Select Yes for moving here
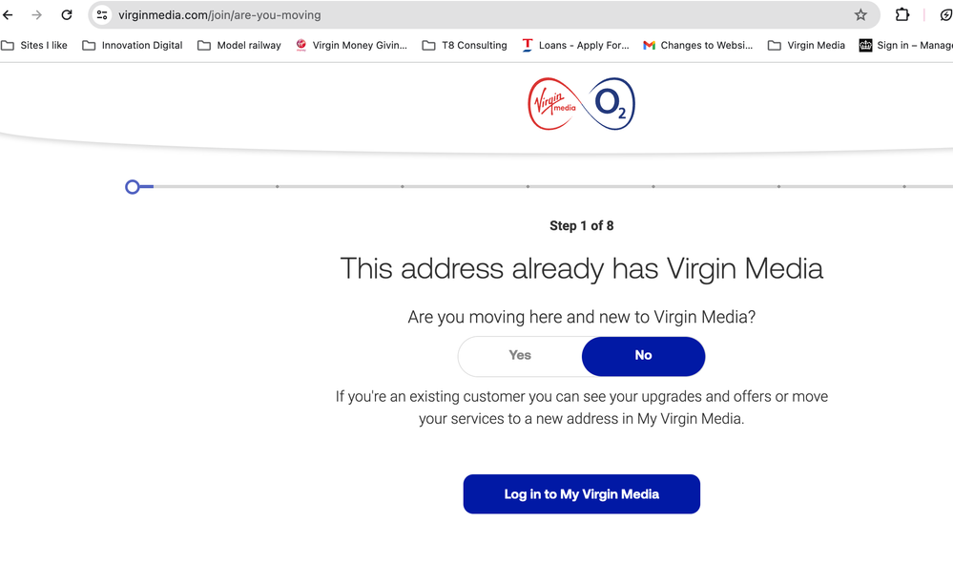Image resolution: width=953 pixels, height=565 pixels. 520,356
